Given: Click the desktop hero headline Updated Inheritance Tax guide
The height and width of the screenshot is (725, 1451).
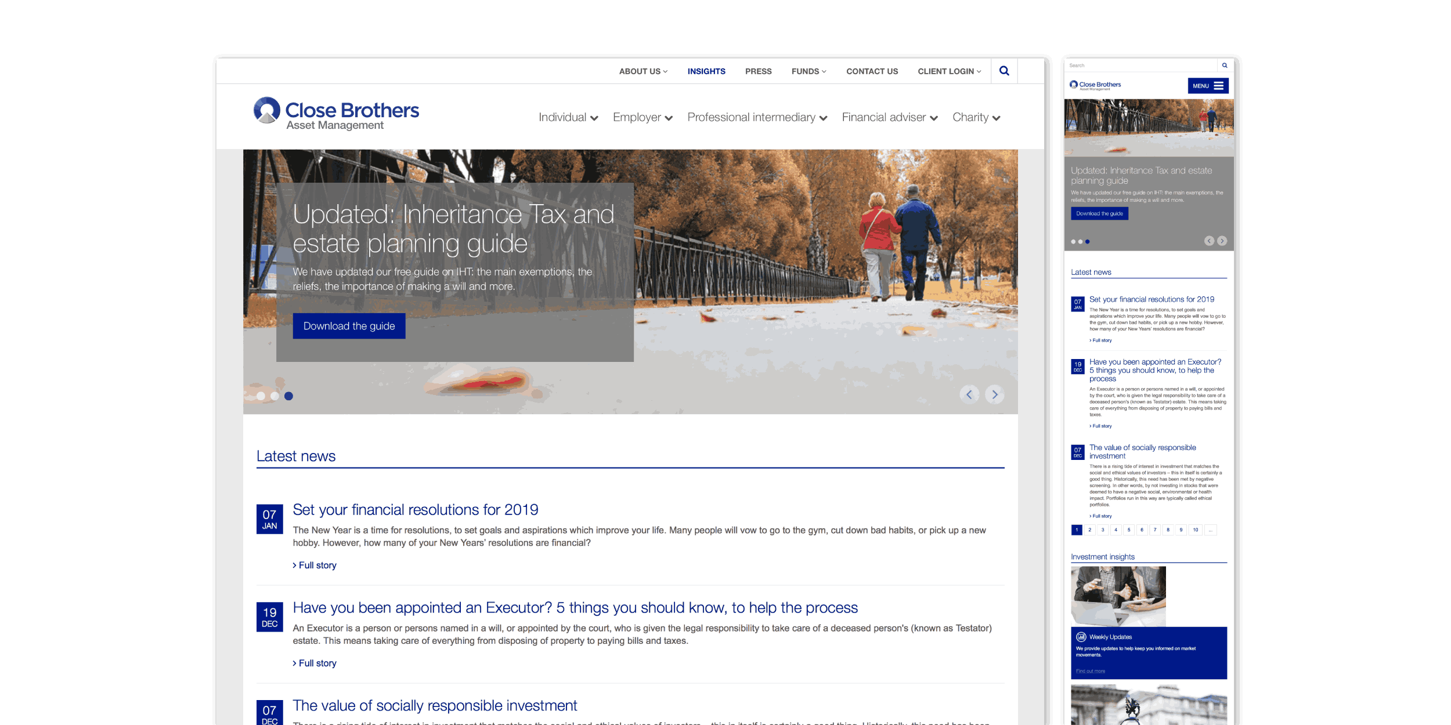Looking at the screenshot, I should pos(453,229).
